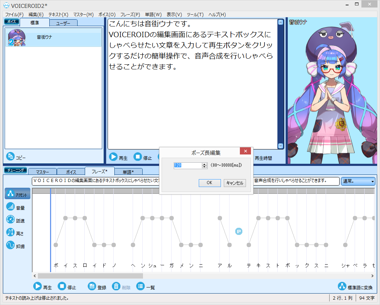Open the ヘルプ(H) menu
This screenshot has width=380, height=305.
[217, 15]
